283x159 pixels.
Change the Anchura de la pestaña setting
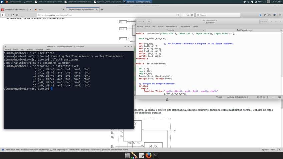pyautogui.click(x=238, y=97)
